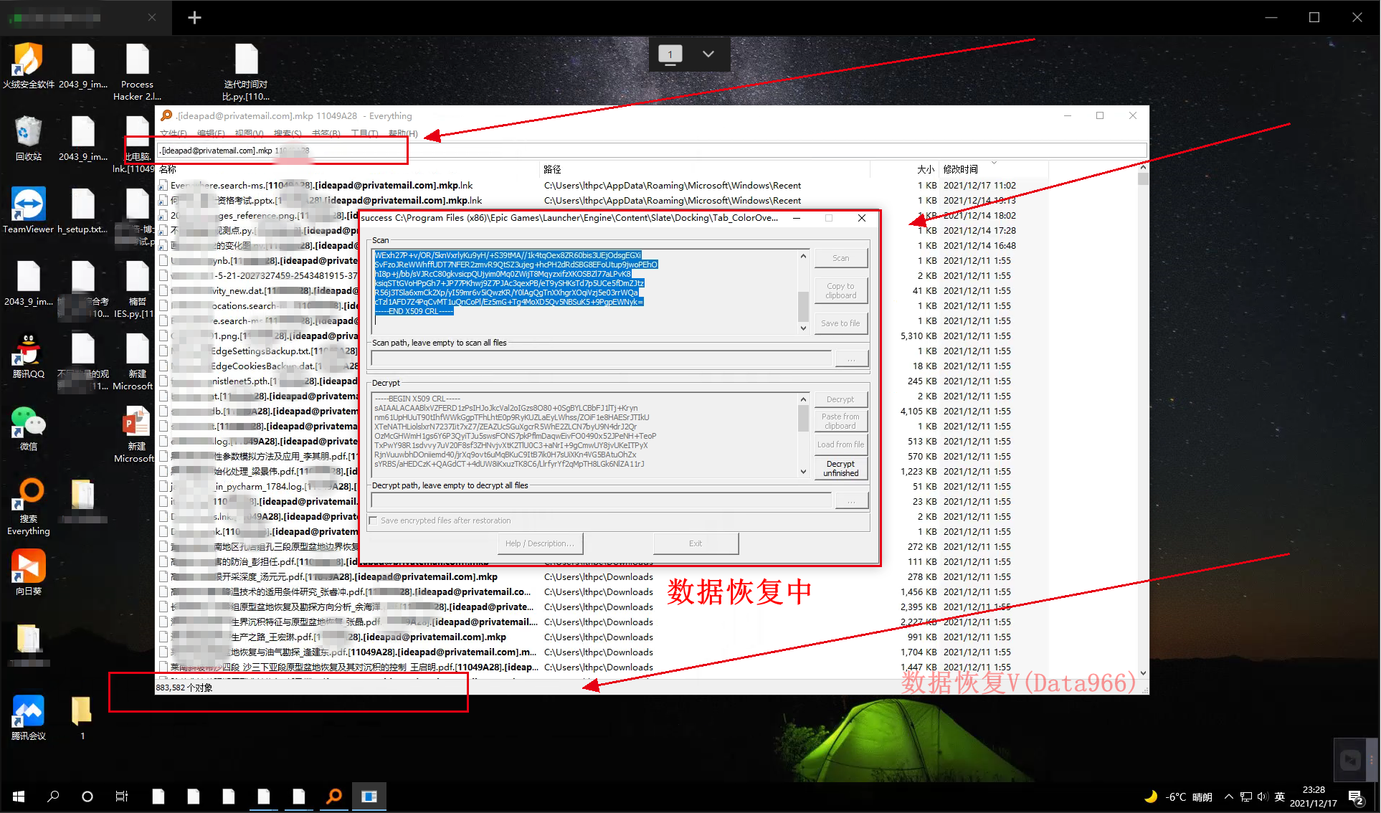Click Copy to clipboard button

pyautogui.click(x=840, y=290)
